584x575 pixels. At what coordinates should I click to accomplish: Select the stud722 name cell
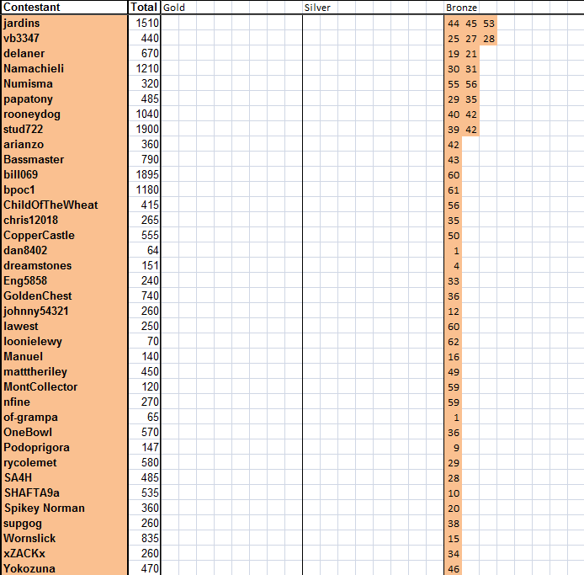pos(65,130)
